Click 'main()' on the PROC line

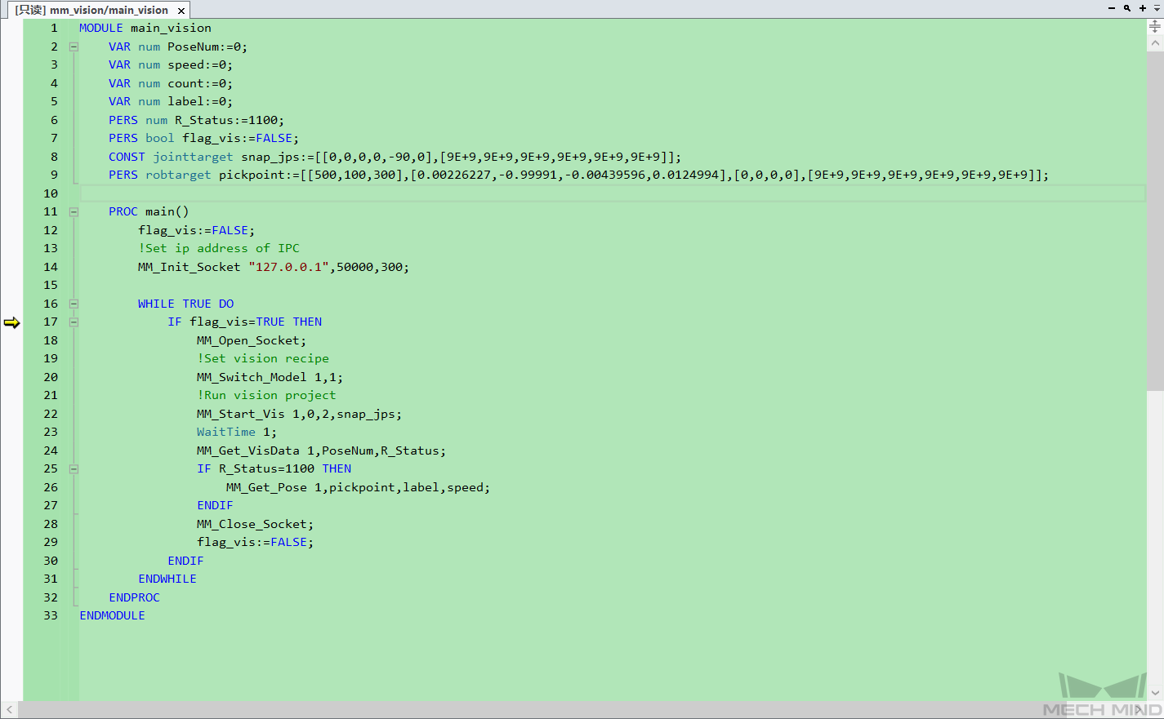click(167, 211)
